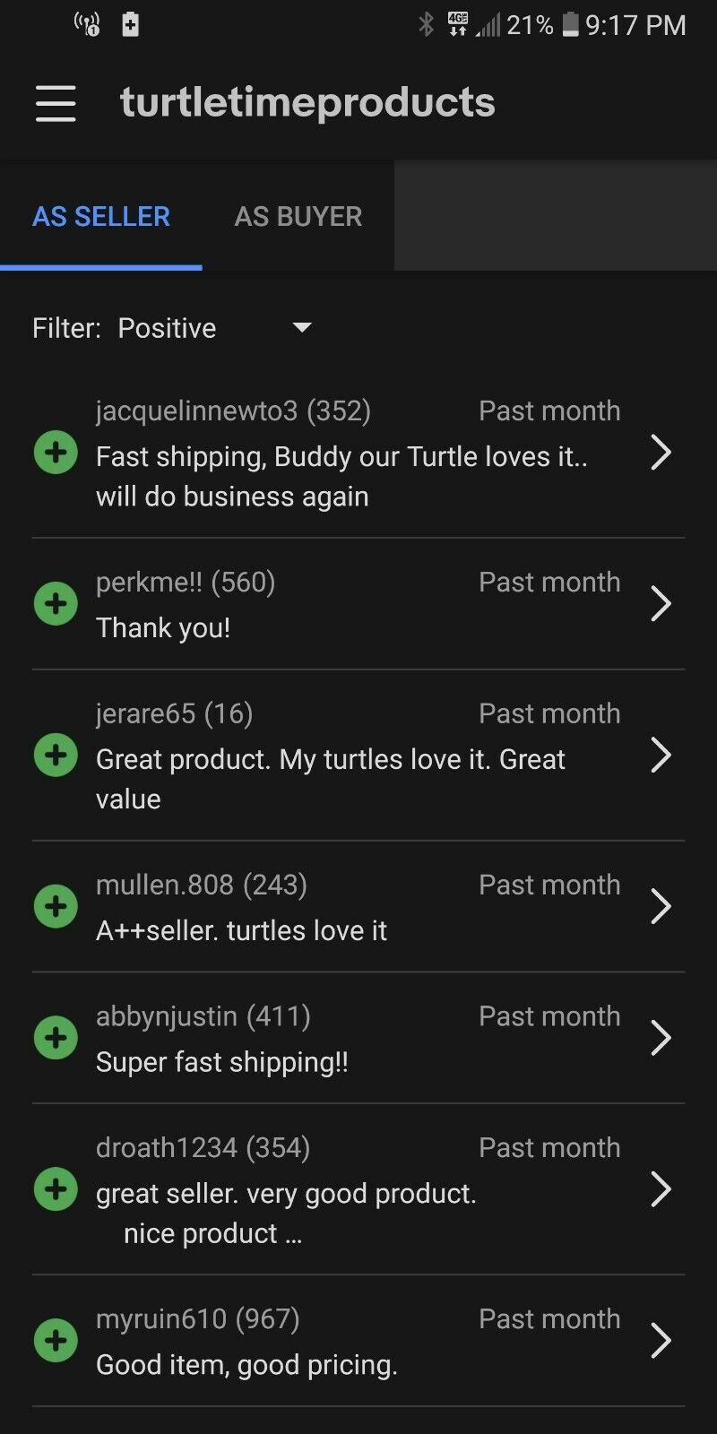Tap green plus icon beside jerare65 feedback

[56, 755]
